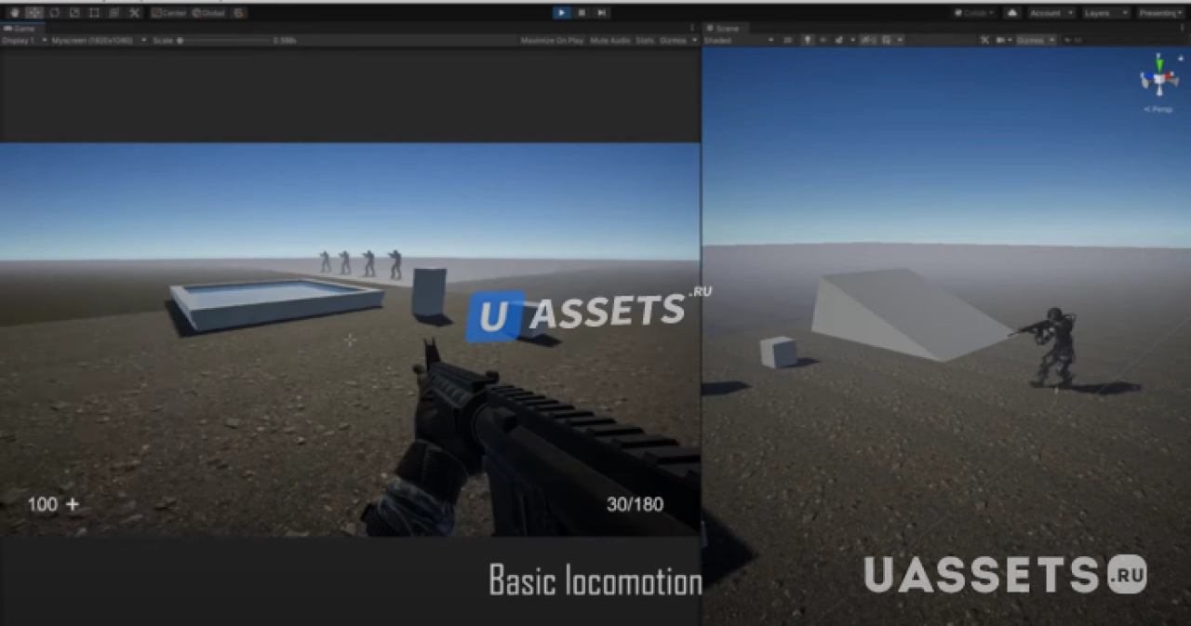Viewport: 1191px width, 626px height.
Task: Toggle Gizmos button in Game view
Action: (673, 41)
